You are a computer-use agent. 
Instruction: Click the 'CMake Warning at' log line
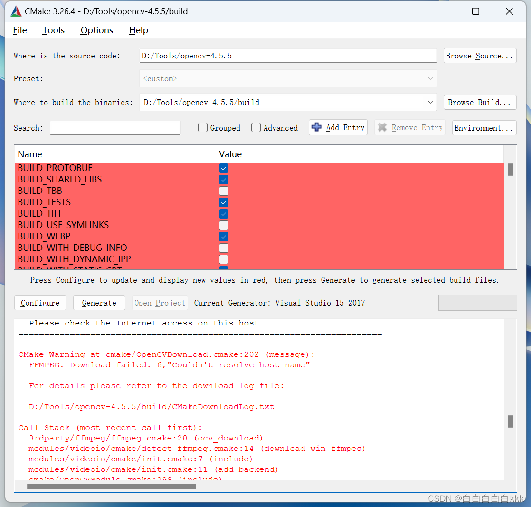click(167, 354)
